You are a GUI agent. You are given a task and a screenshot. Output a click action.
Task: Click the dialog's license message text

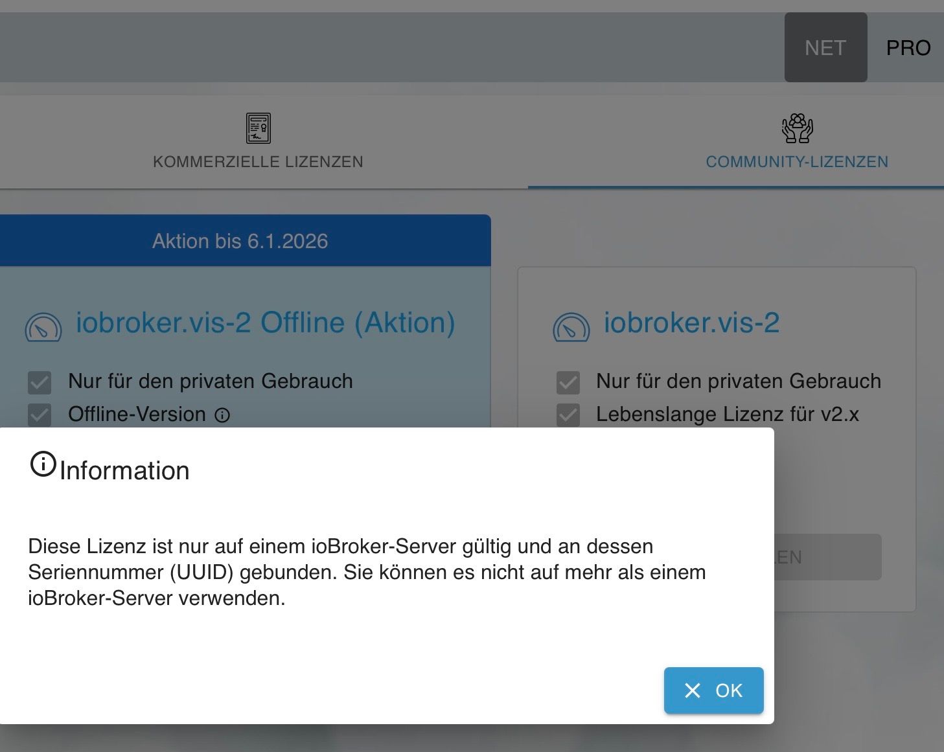tap(367, 572)
